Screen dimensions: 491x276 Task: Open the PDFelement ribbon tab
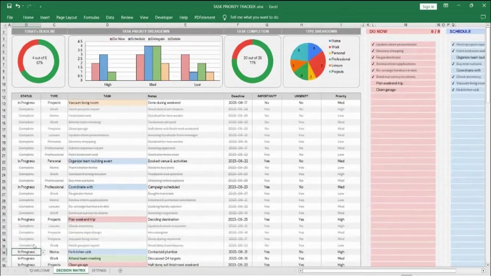(205, 18)
